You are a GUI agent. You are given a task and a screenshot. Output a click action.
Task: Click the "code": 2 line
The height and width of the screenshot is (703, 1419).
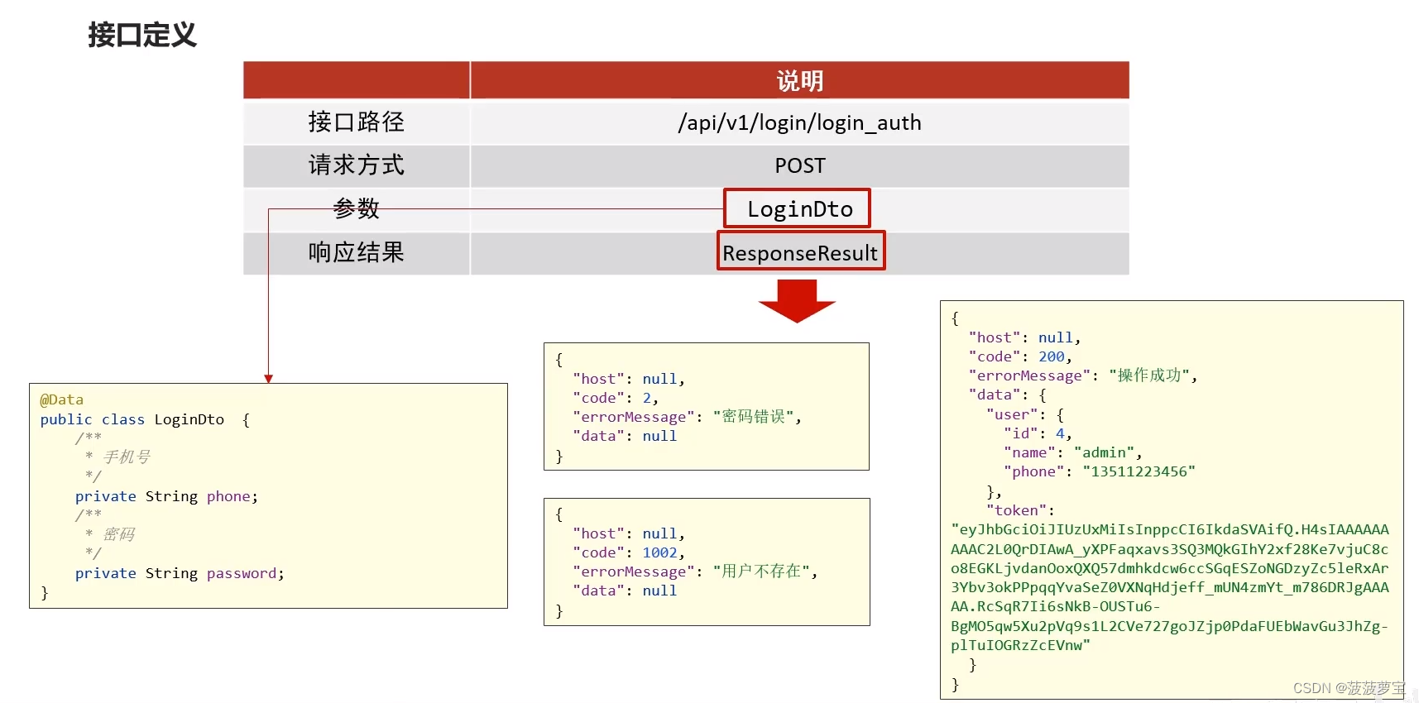[x=616, y=398]
